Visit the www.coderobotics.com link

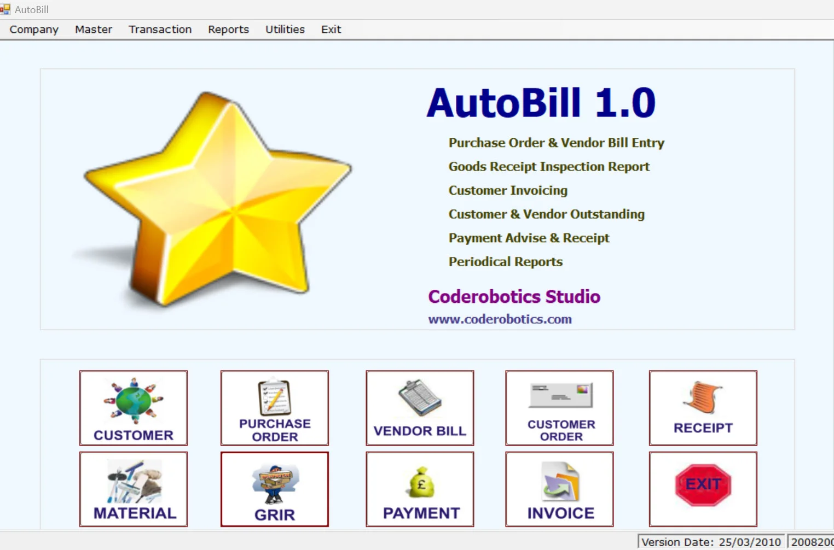tap(500, 319)
